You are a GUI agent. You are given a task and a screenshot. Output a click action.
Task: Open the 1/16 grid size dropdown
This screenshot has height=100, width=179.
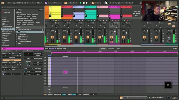pos(175,49)
